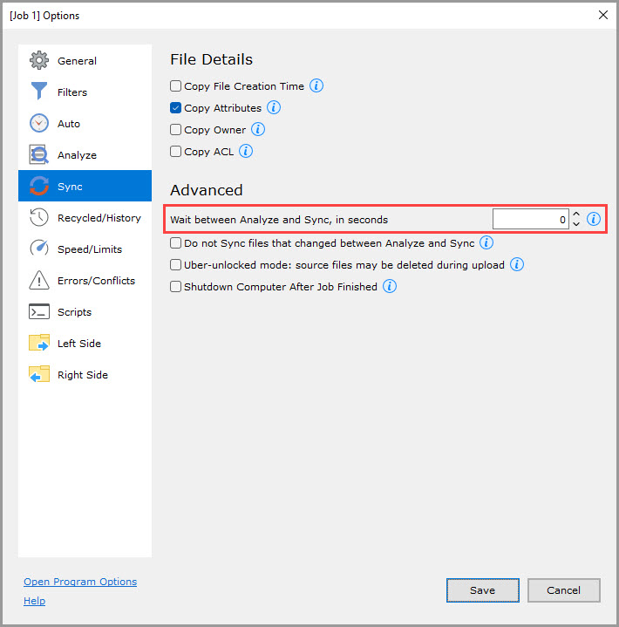Click info icon for Wait between Analyze and Sync
619x627 pixels.
594,219
